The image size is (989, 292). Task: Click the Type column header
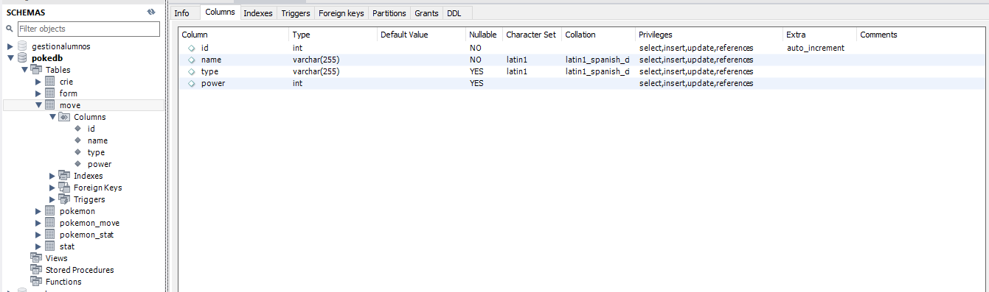point(333,35)
